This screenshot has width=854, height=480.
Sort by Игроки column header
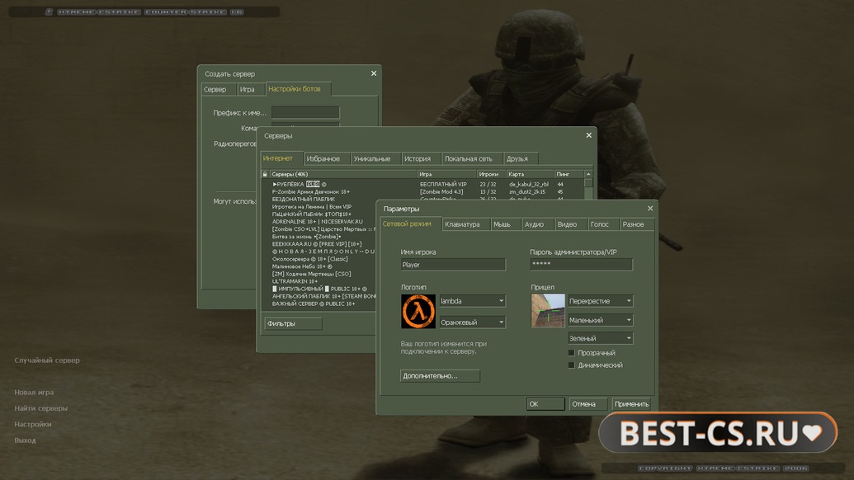click(x=491, y=174)
